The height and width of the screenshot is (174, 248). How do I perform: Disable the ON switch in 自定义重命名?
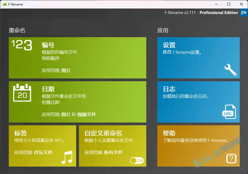coord(137,161)
